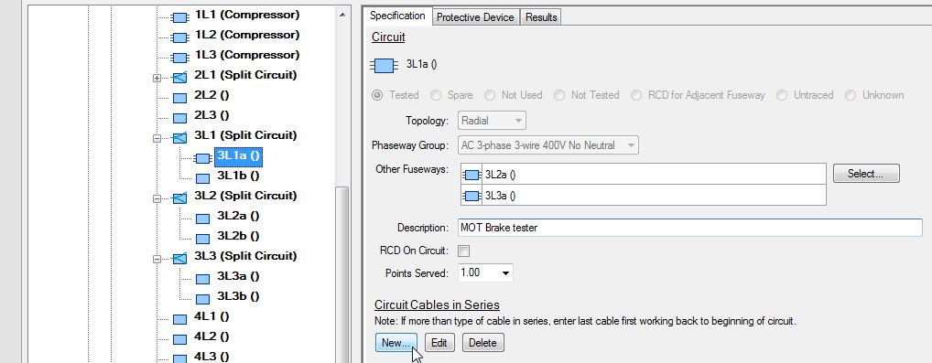Click the 3L1b fuseway icon
932x363 pixels.
click(x=202, y=179)
